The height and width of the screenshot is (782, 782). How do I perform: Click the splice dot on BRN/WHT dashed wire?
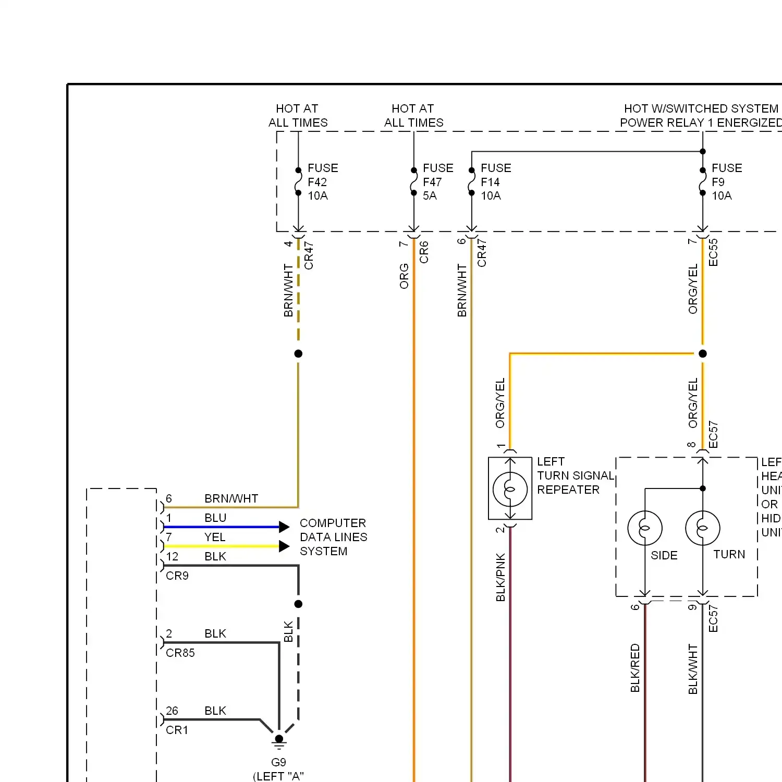pyautogui.click(x=298, y=353)
